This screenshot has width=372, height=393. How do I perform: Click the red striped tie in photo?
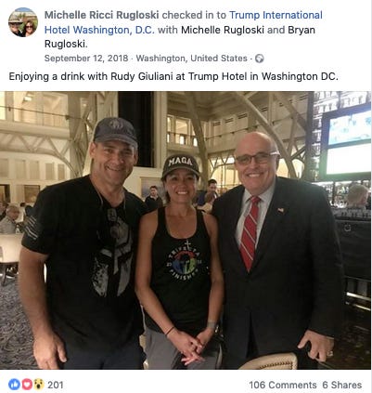click(250, 232)
